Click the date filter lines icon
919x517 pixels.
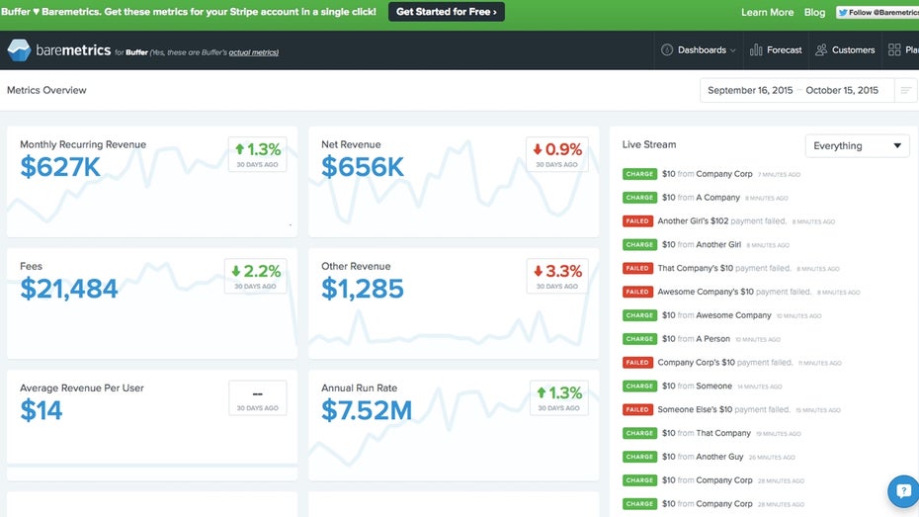906,90
